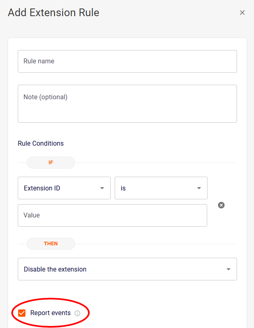
Task: Select the Value input field
Action: tap(112, 215)
